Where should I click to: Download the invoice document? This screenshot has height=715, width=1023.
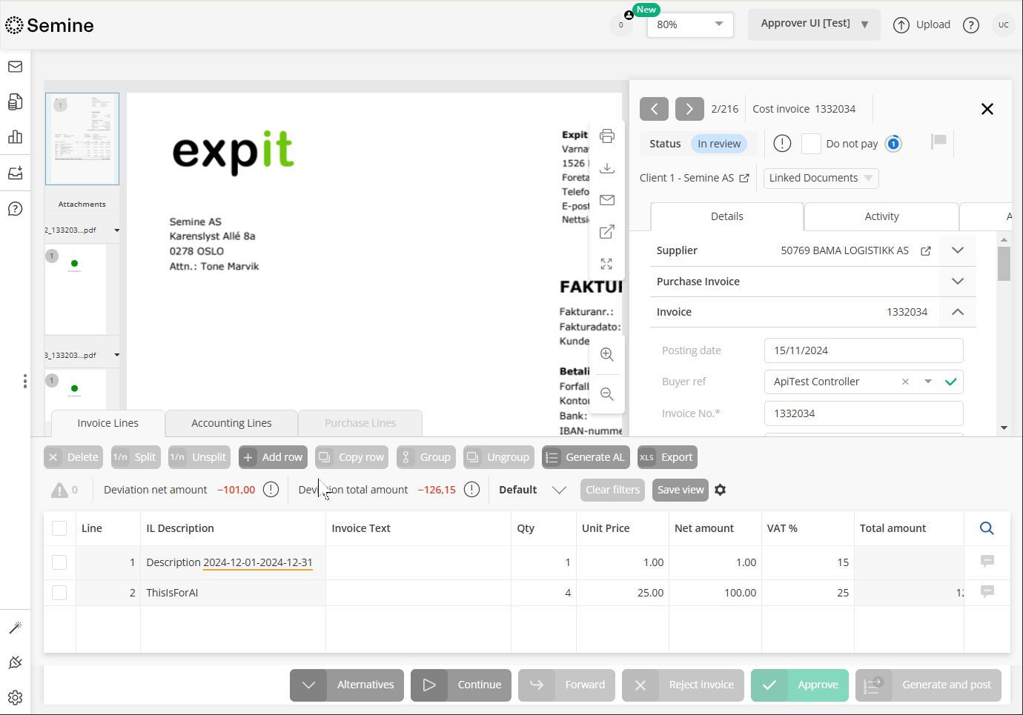(x=606, y=168)
